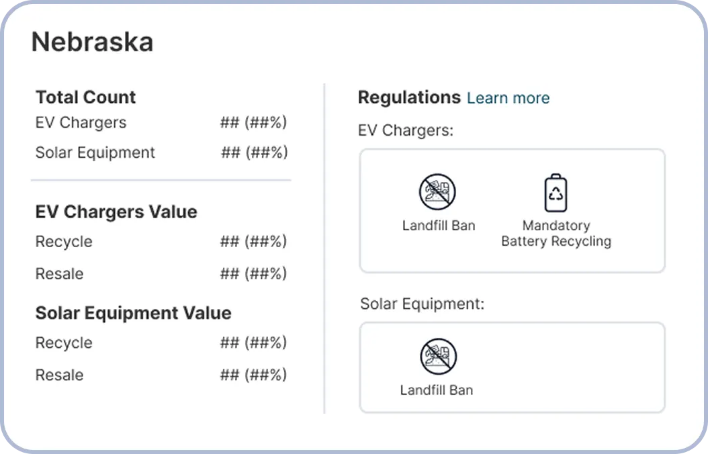Click the Regulations heading
708x454 pixels.
tap(409, 97)
